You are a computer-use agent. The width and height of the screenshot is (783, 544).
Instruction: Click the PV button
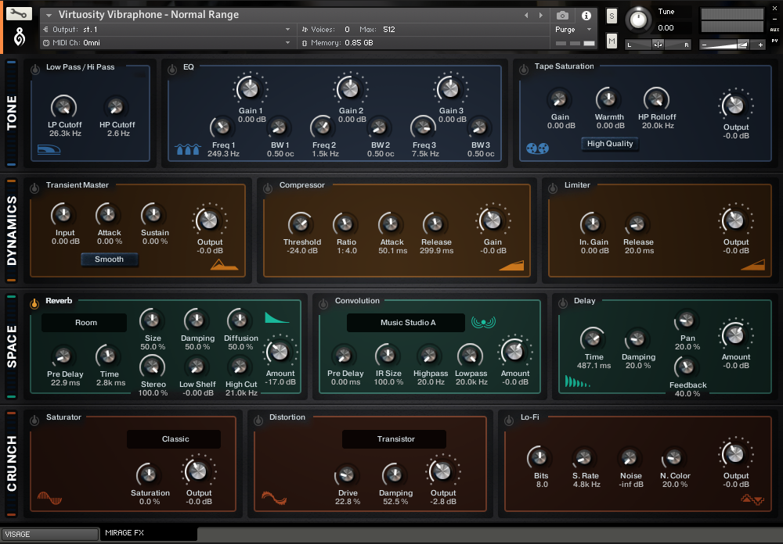coord(774,41)
